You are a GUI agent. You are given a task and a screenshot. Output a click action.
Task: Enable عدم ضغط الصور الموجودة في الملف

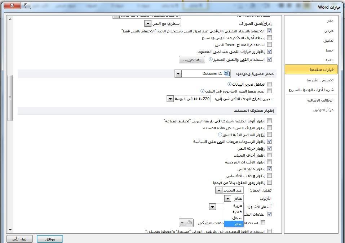point(269,91)
